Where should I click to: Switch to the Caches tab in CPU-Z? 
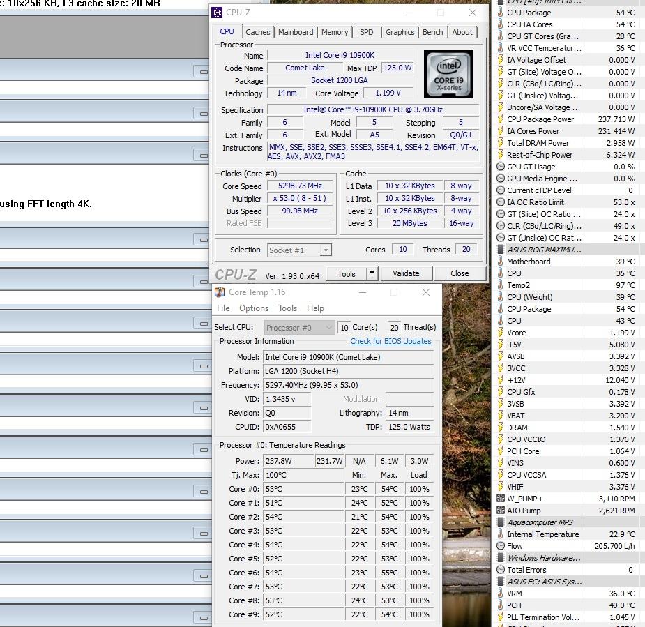coord(257,32)
